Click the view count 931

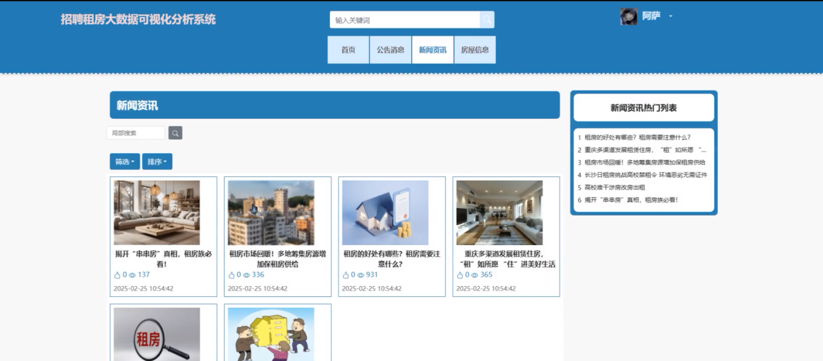372,275
